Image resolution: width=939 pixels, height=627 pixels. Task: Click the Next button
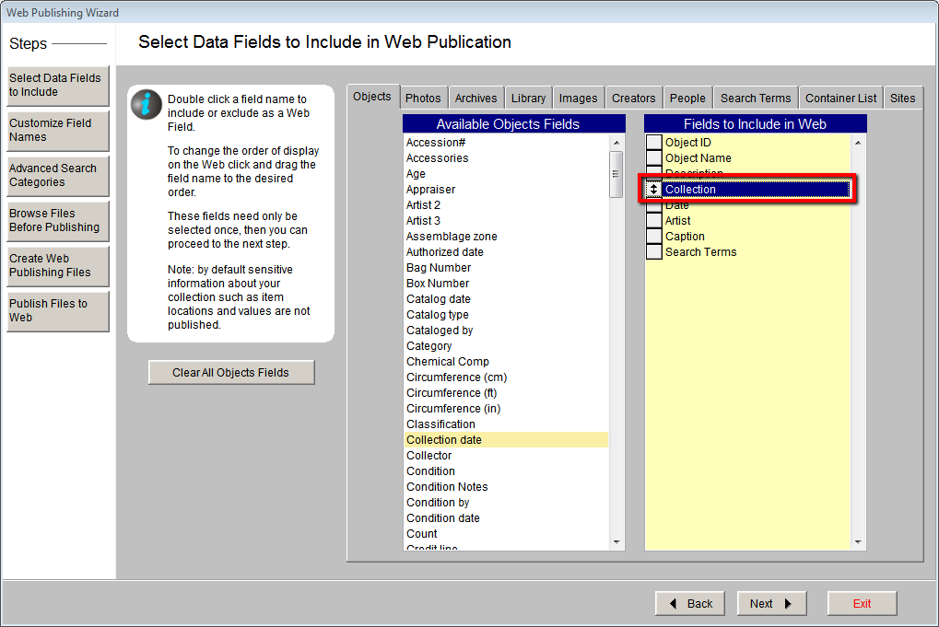pos(771,604)
